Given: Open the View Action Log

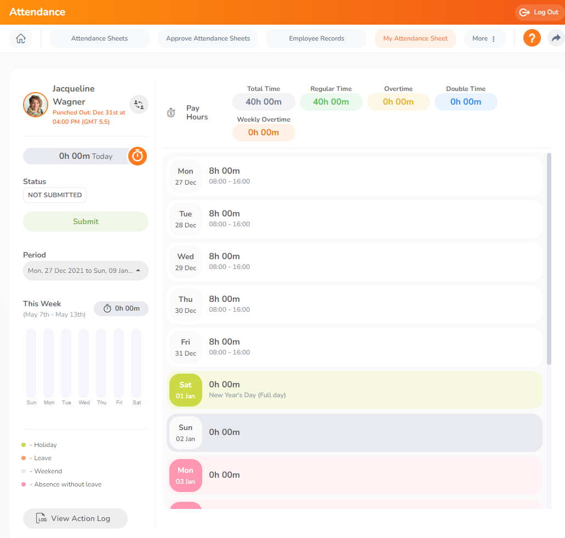Looking at the screenshot, I should click(x=75, y=518).
